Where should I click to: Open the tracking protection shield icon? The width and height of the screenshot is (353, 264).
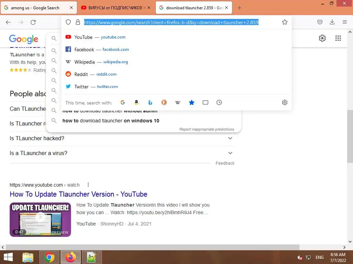point(68,22)
